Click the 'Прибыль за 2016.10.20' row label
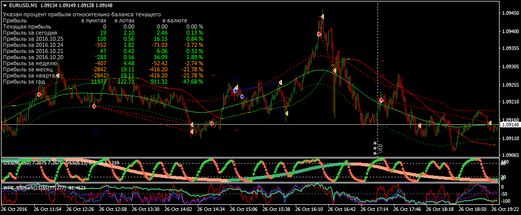 point(33,57)
